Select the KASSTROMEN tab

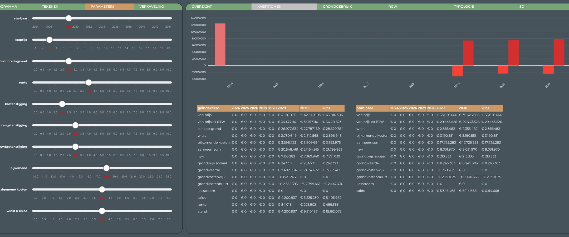pyautogui.click(x=284, y=7)
